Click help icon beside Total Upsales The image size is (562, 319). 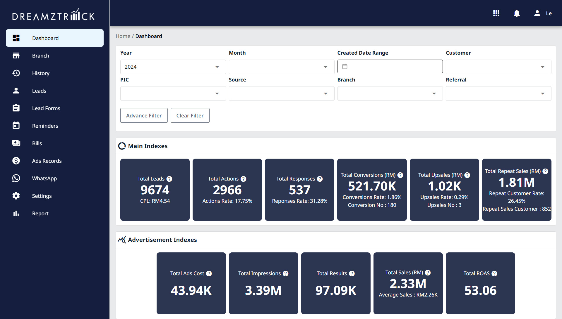click(467, 175)
